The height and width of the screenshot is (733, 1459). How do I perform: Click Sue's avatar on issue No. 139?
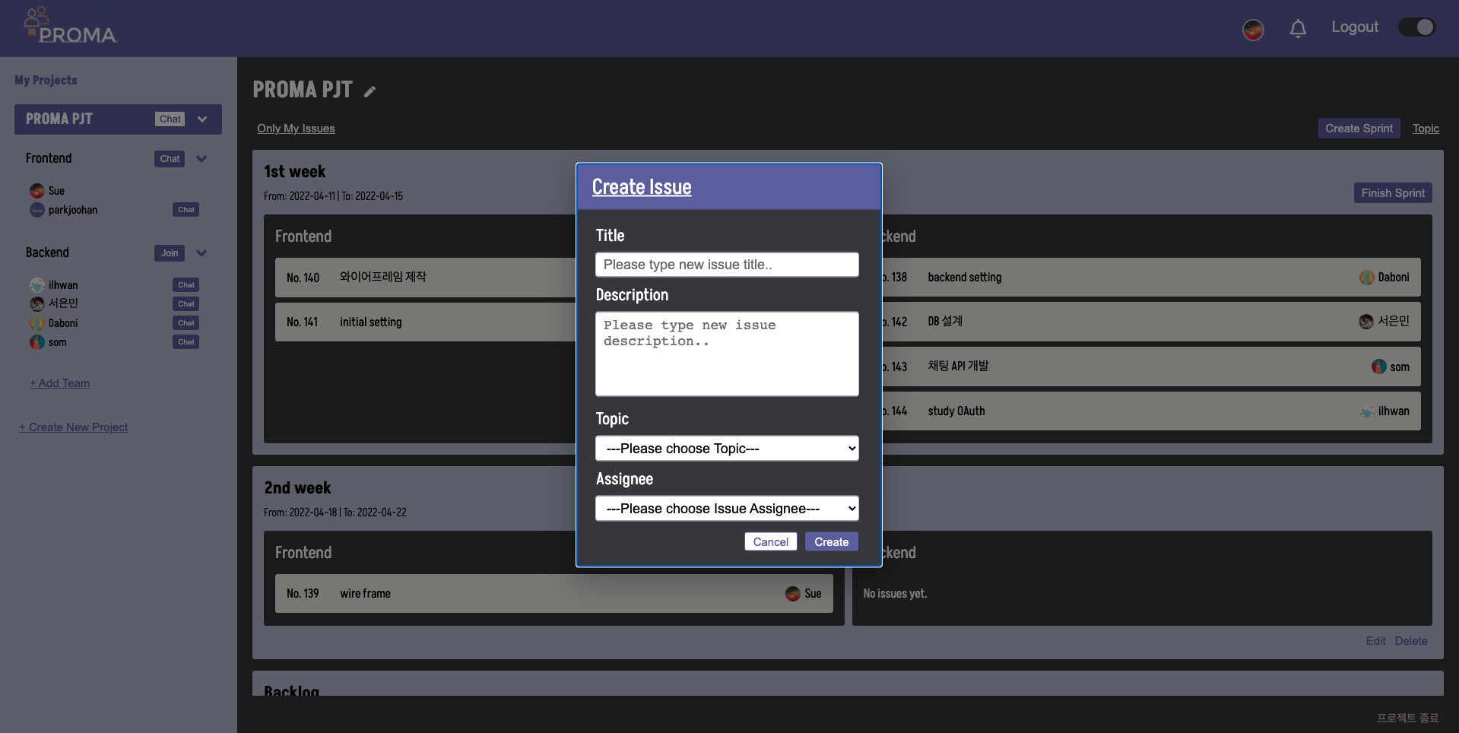click(792, 594)
